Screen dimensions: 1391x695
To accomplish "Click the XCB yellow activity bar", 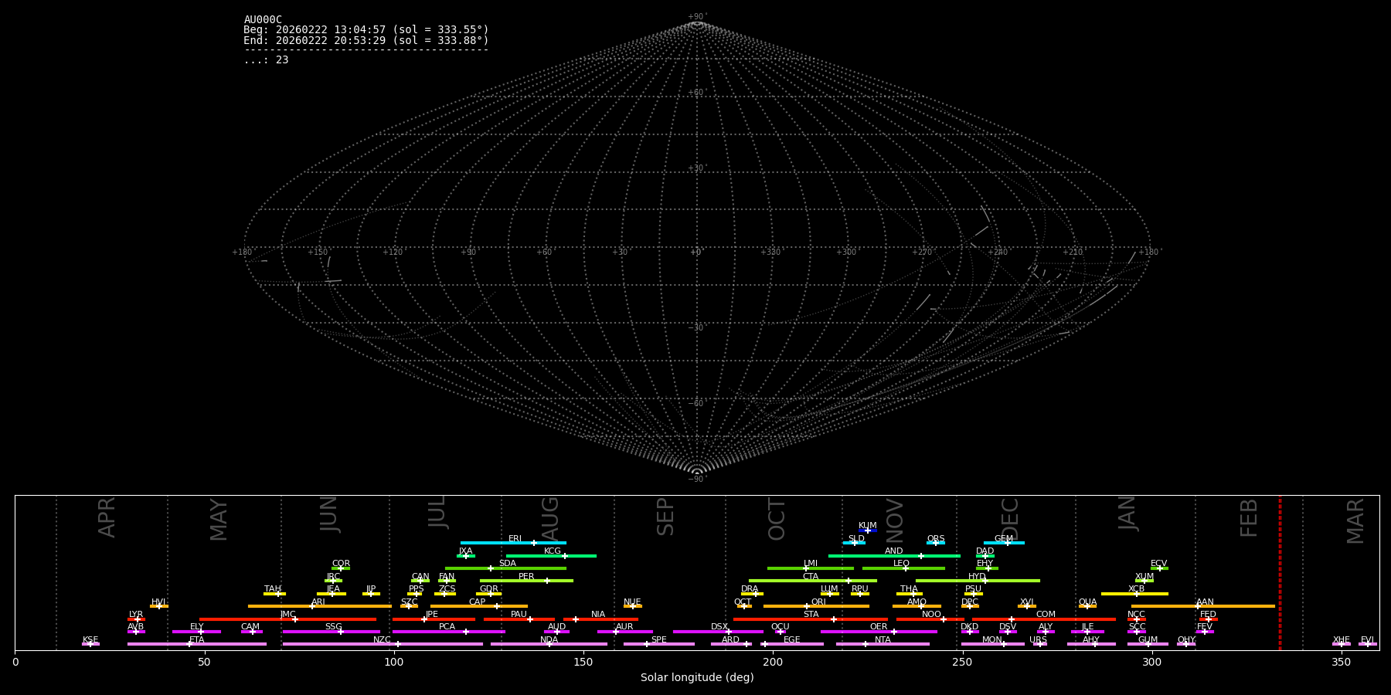I will [x=1134, y=594].
